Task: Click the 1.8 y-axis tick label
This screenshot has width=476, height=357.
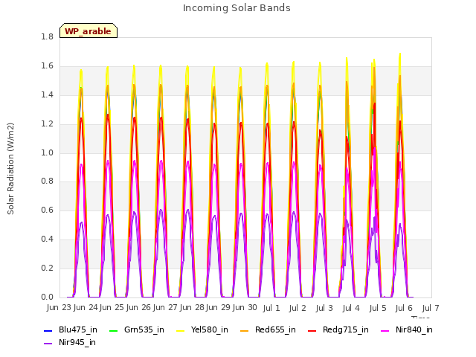Action: 47,36
